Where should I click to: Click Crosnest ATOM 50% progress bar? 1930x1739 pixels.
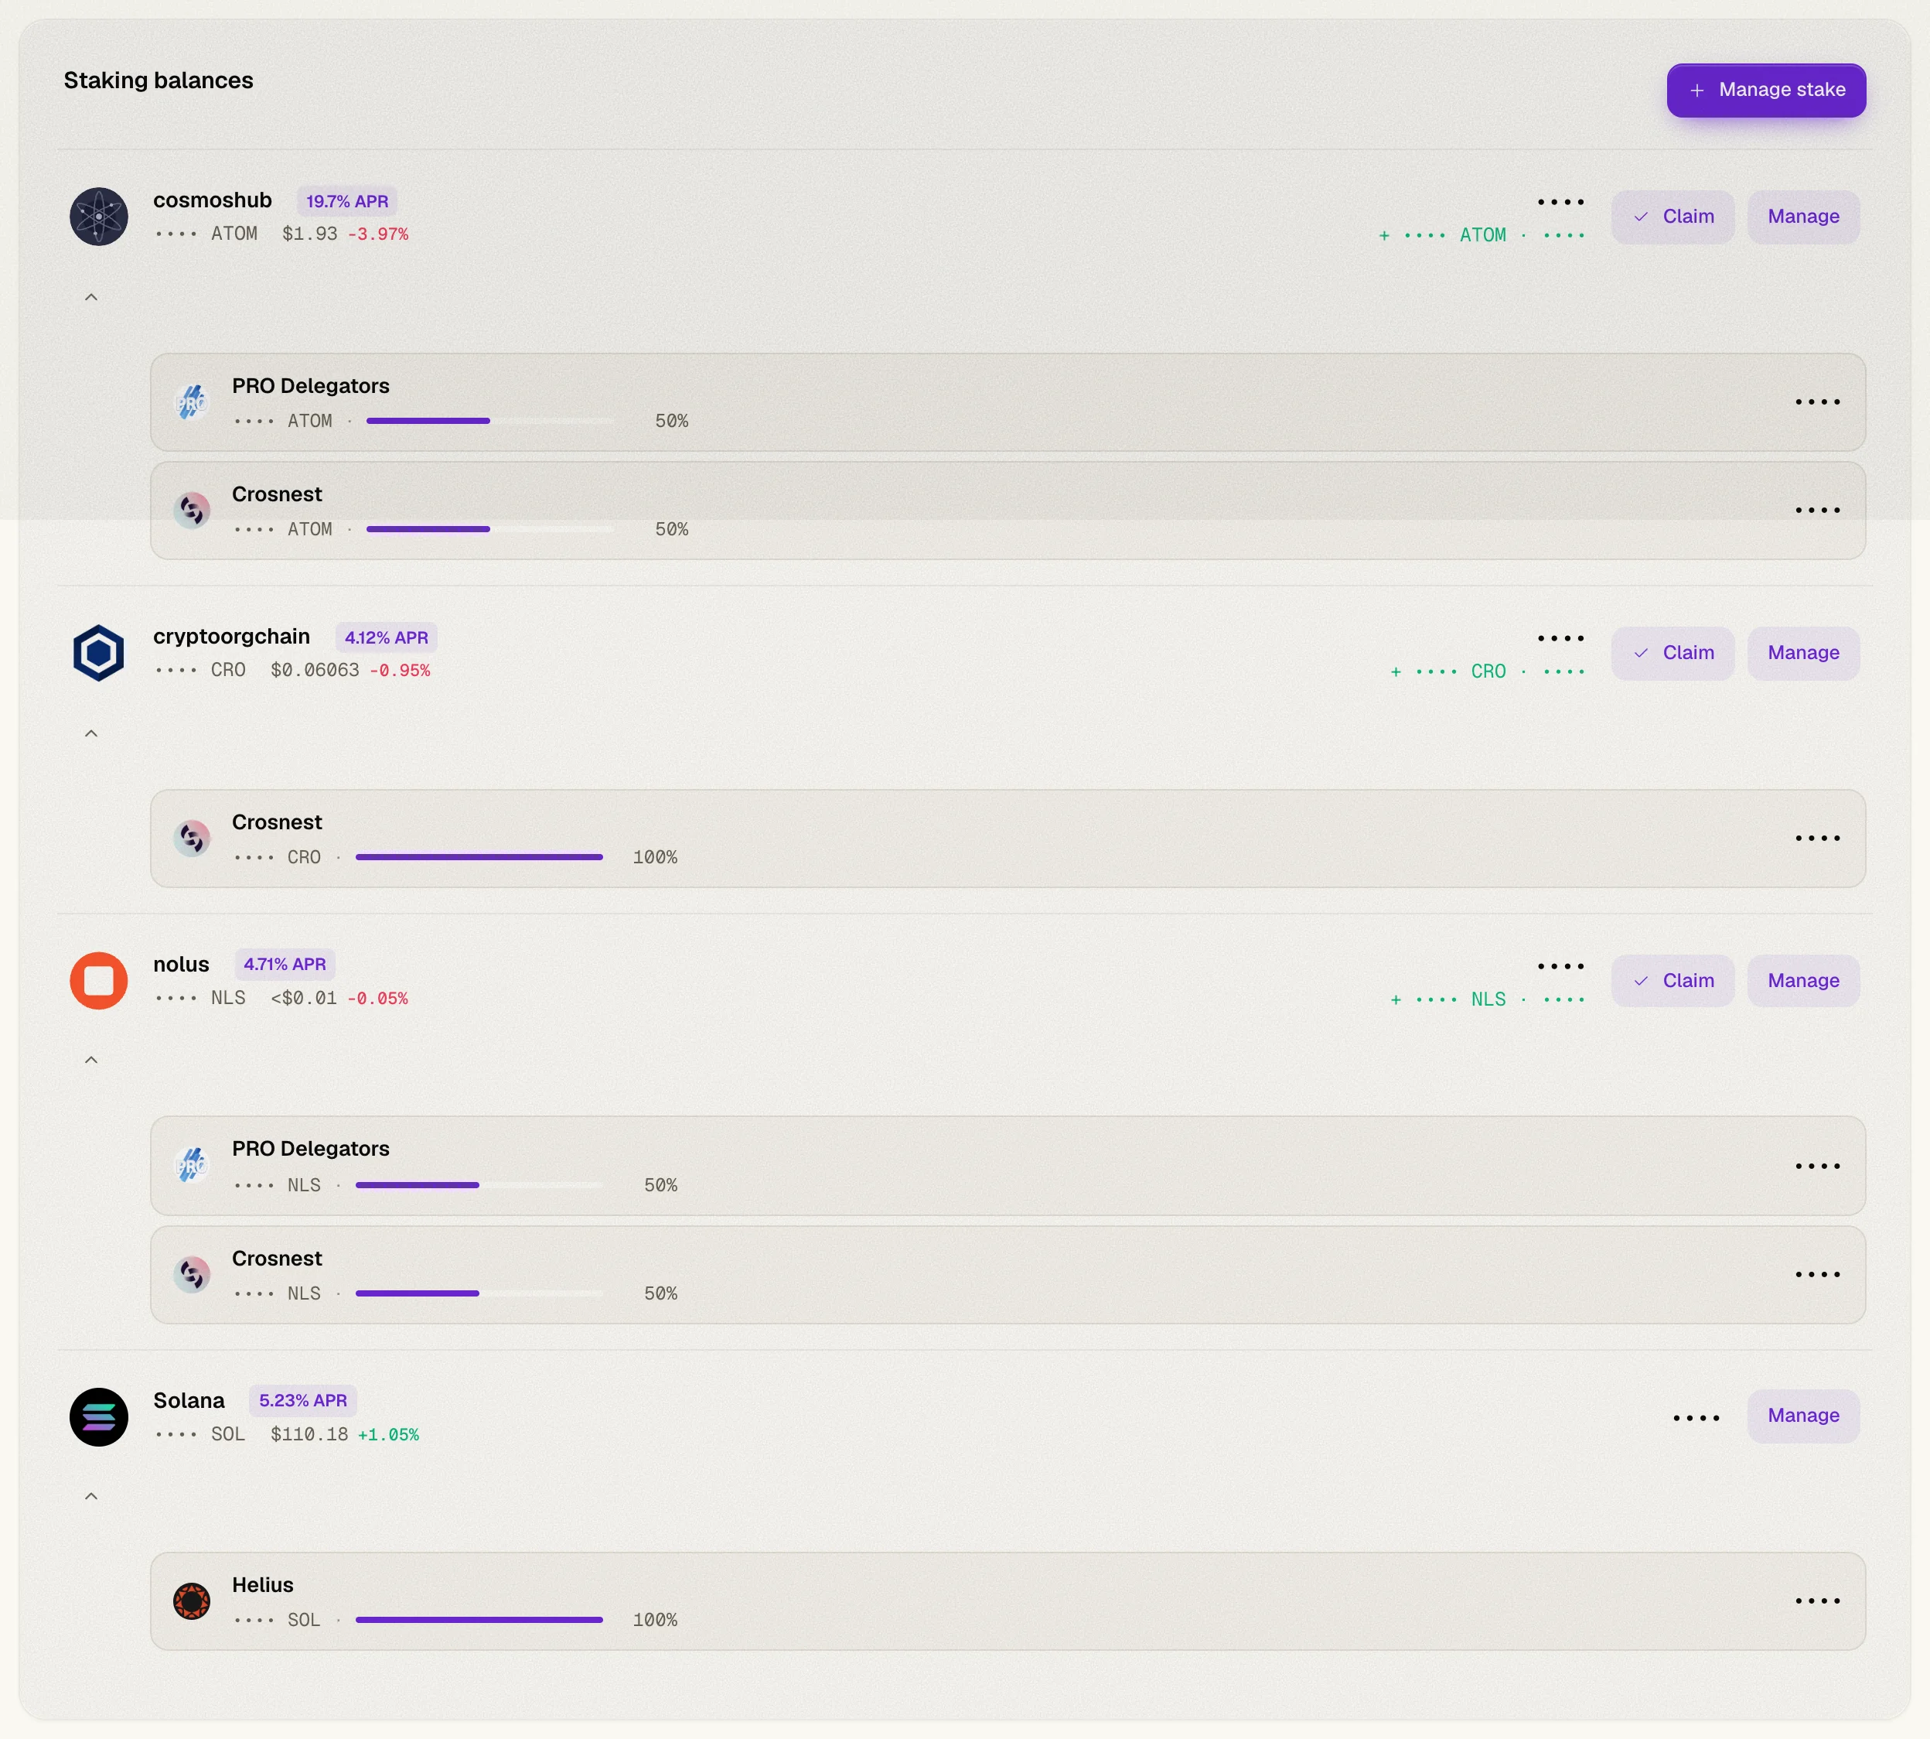pyautogui.click(x=491, y=528)
